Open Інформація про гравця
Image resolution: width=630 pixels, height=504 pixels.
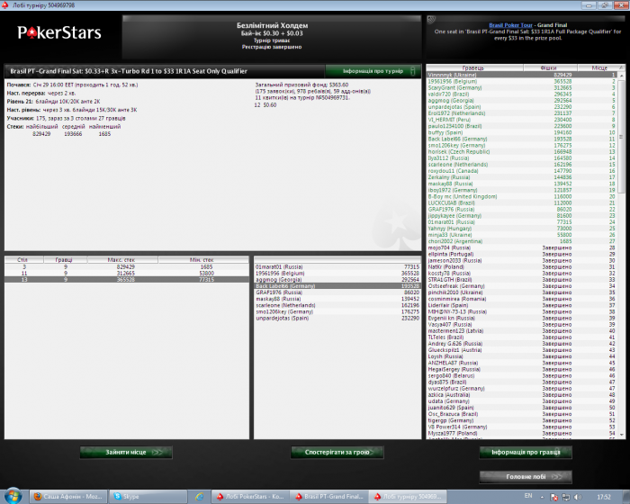526,452
